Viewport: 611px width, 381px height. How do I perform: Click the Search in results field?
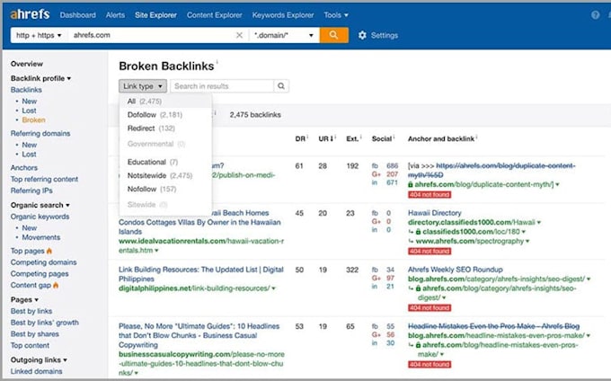tap(222, 85)
